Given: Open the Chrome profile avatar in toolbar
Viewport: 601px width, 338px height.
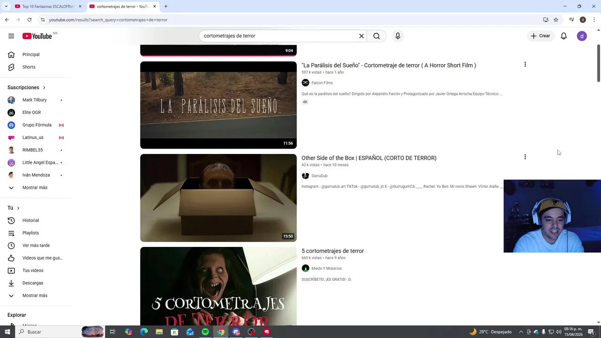Looking at the screenshot, I should (x=583, y=20).
